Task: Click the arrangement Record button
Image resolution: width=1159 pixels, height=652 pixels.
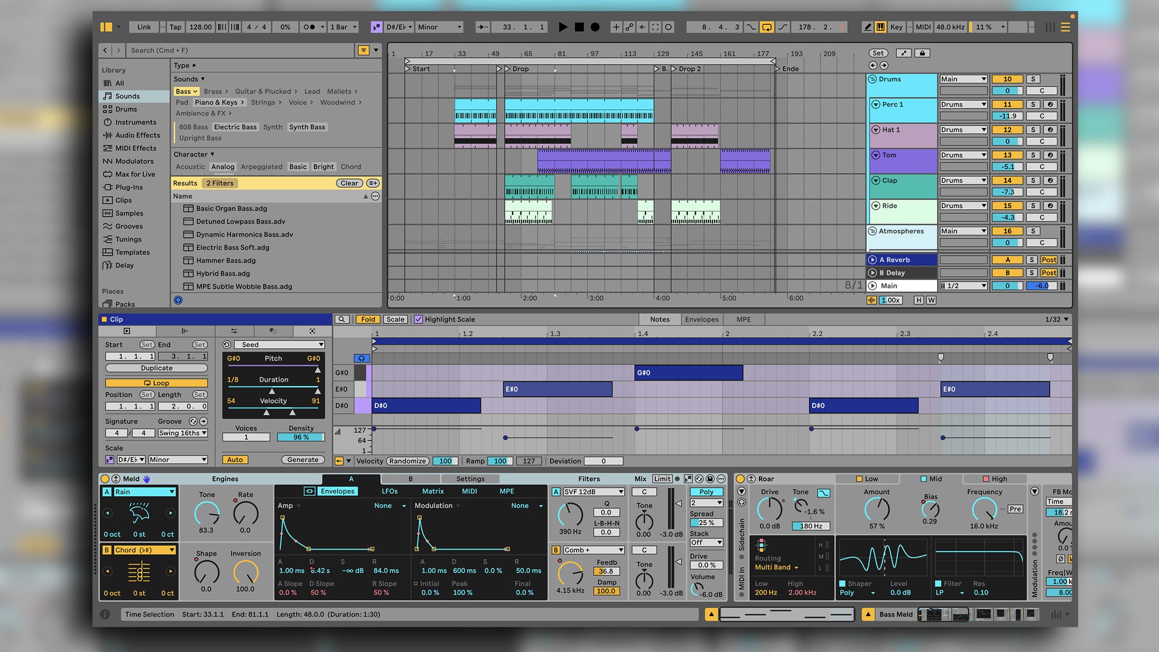Action: [x=595, y=27]
